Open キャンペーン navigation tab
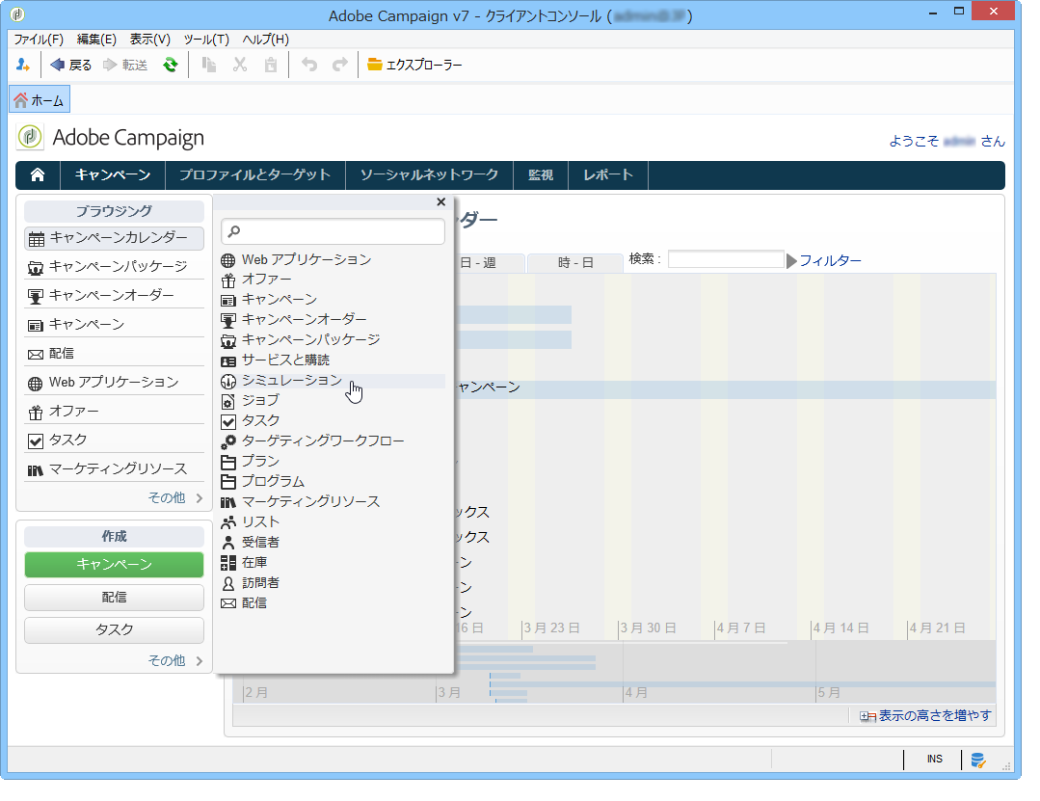1040x801 pixels. tap(113, 175)
